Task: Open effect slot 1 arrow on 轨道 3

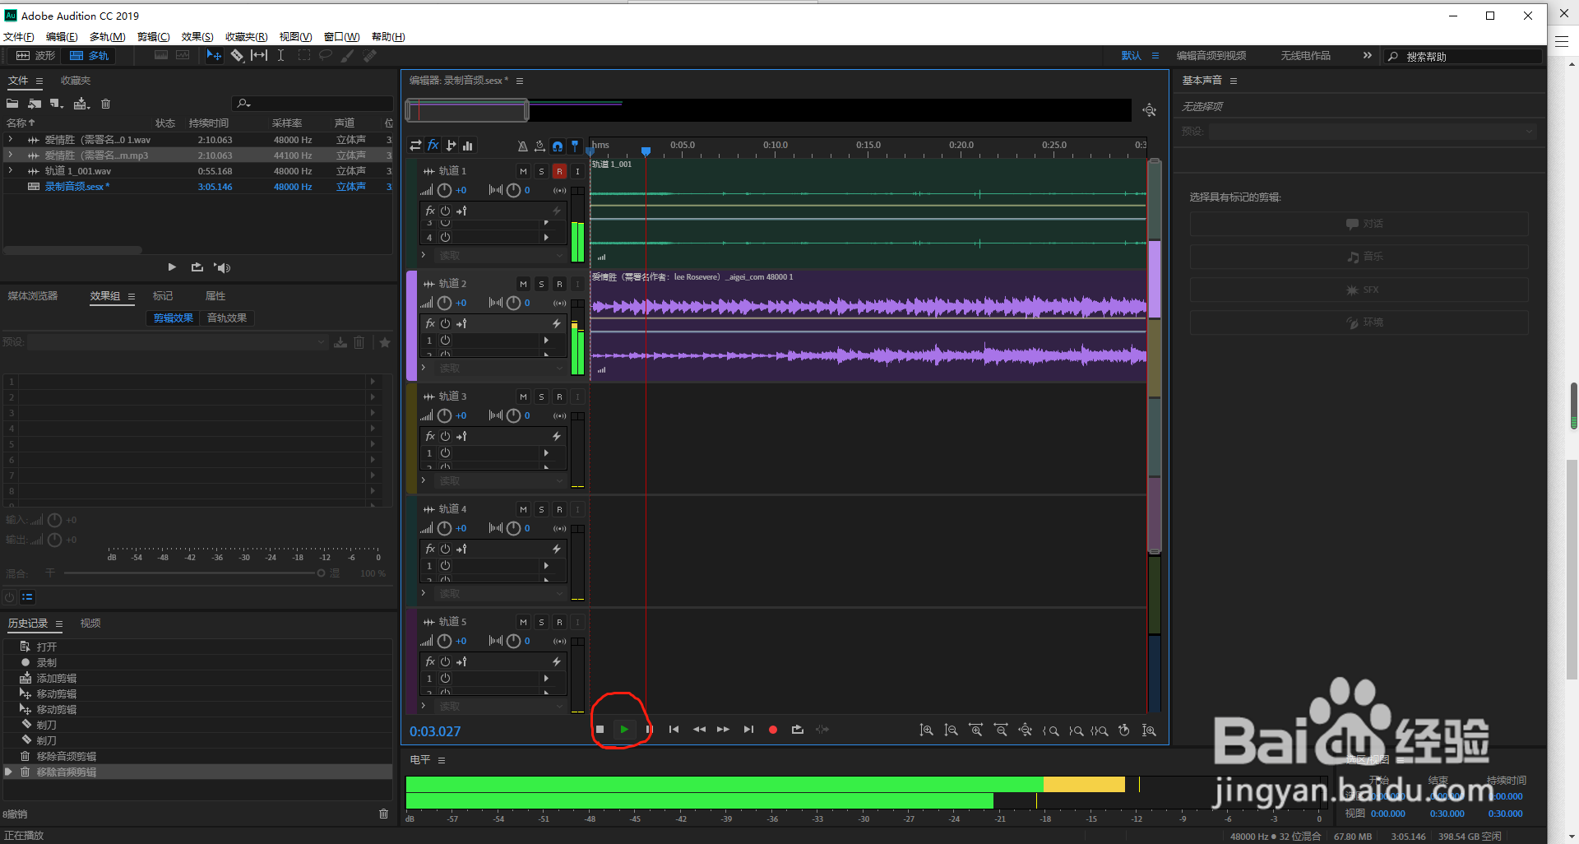Action: 546,453
